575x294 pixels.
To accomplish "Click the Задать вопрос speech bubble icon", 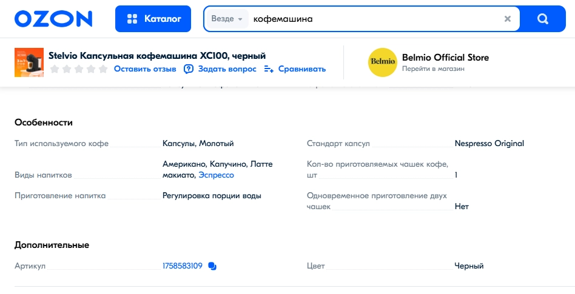I will (189, 69).
